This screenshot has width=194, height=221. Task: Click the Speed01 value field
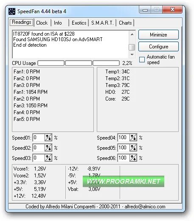tap(39, 137)
